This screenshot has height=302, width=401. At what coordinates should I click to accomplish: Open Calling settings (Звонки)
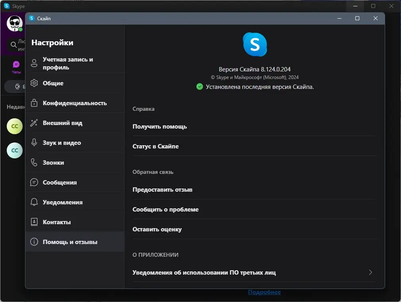(75, 163)
